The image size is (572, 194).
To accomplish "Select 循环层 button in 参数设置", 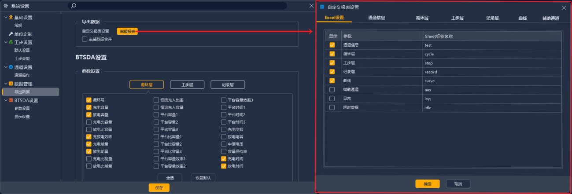I will [147, 85].
